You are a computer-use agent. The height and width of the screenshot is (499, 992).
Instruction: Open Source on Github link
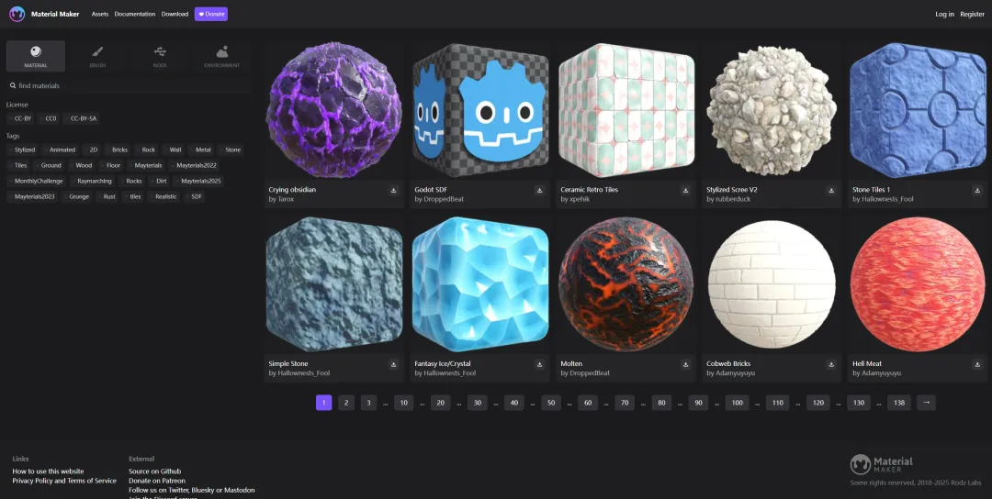click(x=155, y=471)
